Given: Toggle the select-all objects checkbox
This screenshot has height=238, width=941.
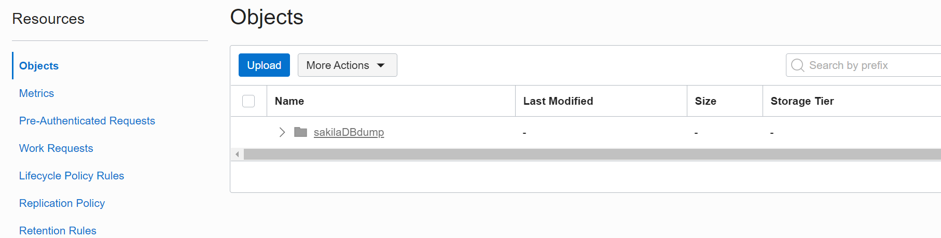Looking at the screenshot, I should pos(248,101).
